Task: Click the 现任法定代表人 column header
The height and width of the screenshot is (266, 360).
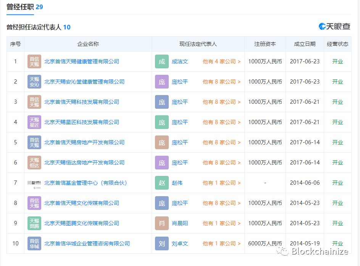Action: pos(198,44)
